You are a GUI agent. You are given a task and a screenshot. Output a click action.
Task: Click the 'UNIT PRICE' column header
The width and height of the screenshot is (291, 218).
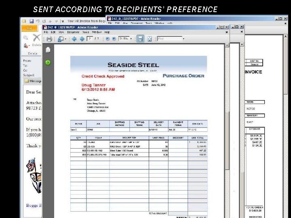click(x=158, y=138)
